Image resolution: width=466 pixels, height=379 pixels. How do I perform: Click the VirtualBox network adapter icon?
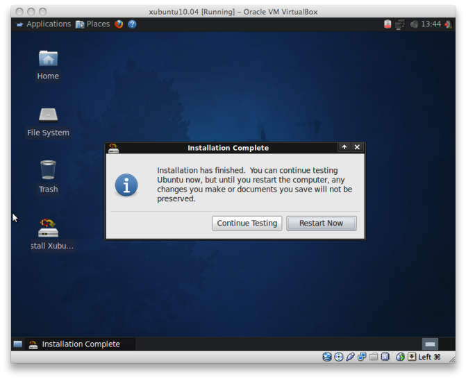(x=362, y=357)
